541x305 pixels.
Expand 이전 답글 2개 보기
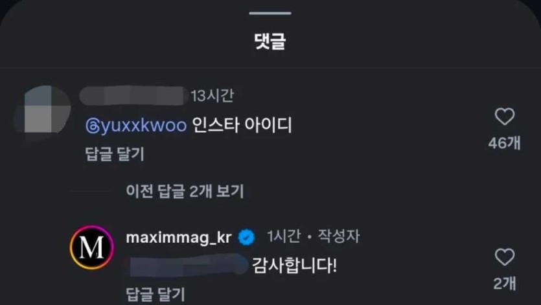tap(185, 191)
